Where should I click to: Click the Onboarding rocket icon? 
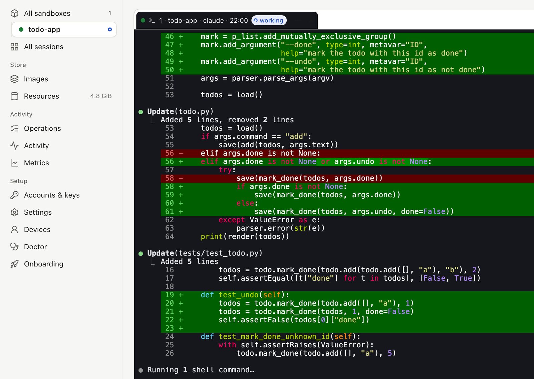coord(14,264)
